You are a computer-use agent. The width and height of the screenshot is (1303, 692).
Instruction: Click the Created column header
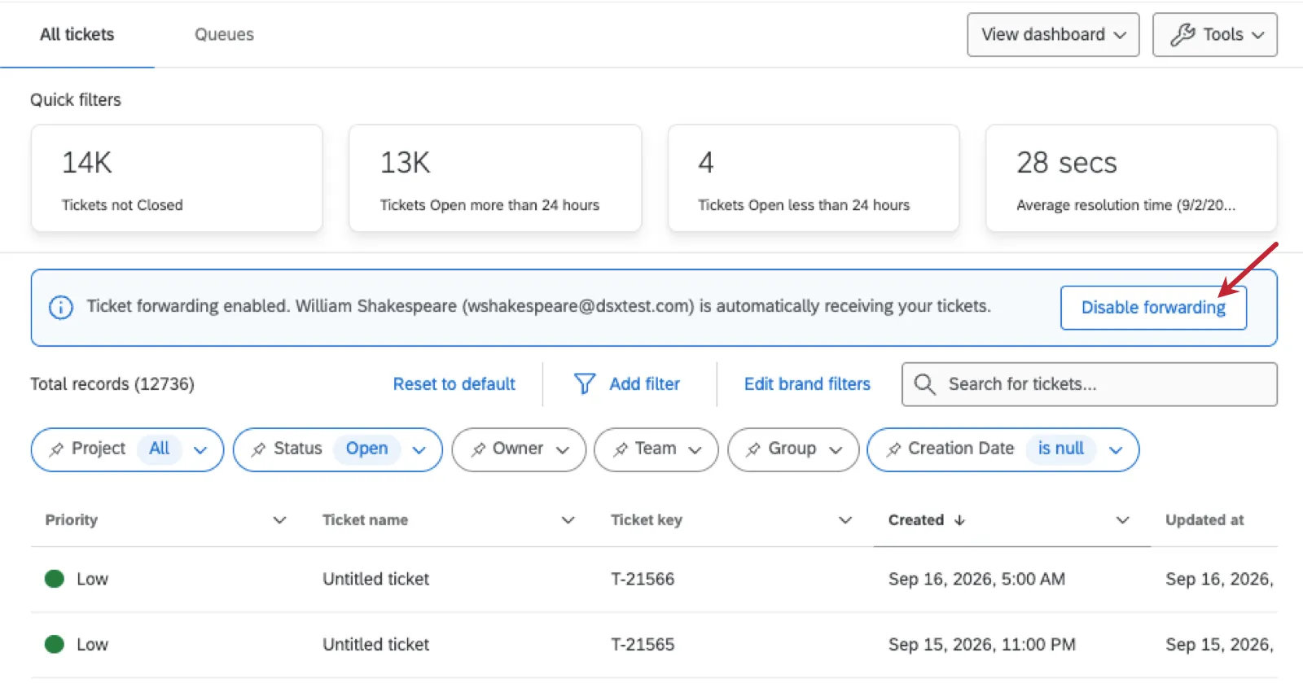point(915,520)
